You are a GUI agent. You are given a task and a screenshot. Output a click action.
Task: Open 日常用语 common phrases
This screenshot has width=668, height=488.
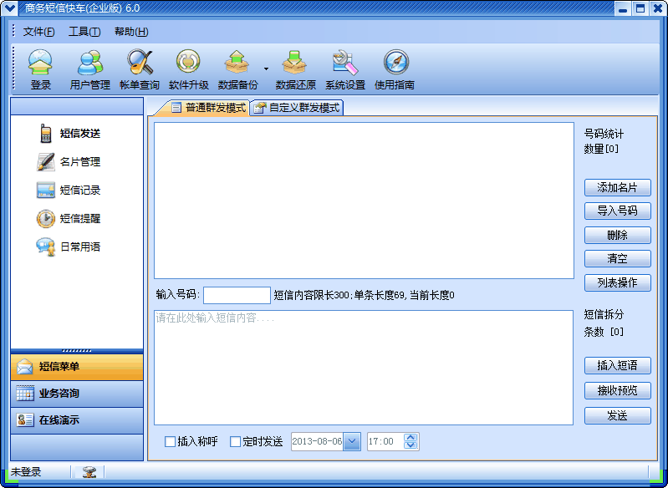[69, 247]
